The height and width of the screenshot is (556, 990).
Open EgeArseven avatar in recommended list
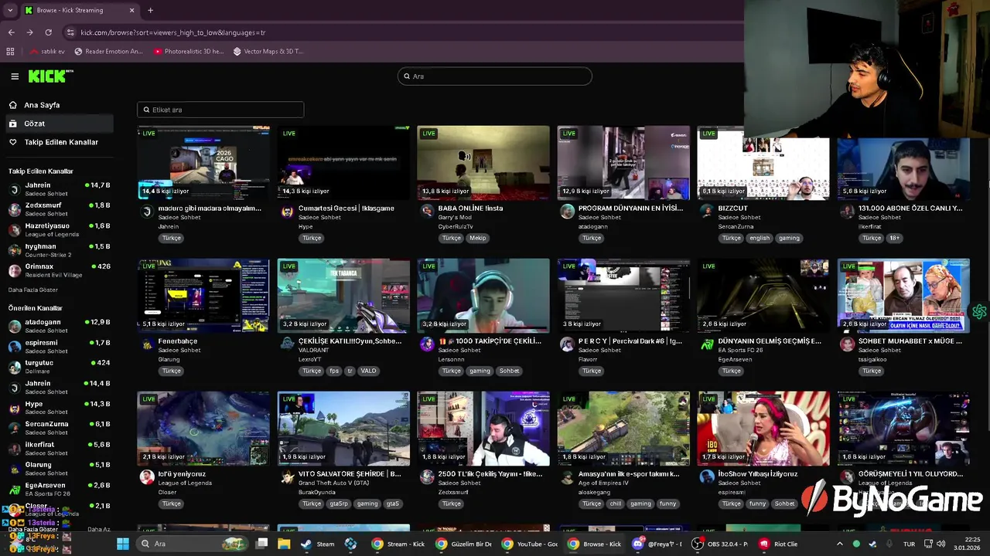tap(15, 489)
